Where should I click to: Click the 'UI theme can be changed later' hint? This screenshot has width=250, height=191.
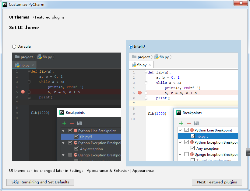click(81, 171)
